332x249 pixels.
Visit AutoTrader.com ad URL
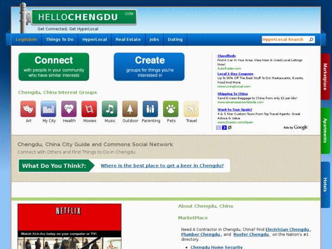click(x=229, y=69)
